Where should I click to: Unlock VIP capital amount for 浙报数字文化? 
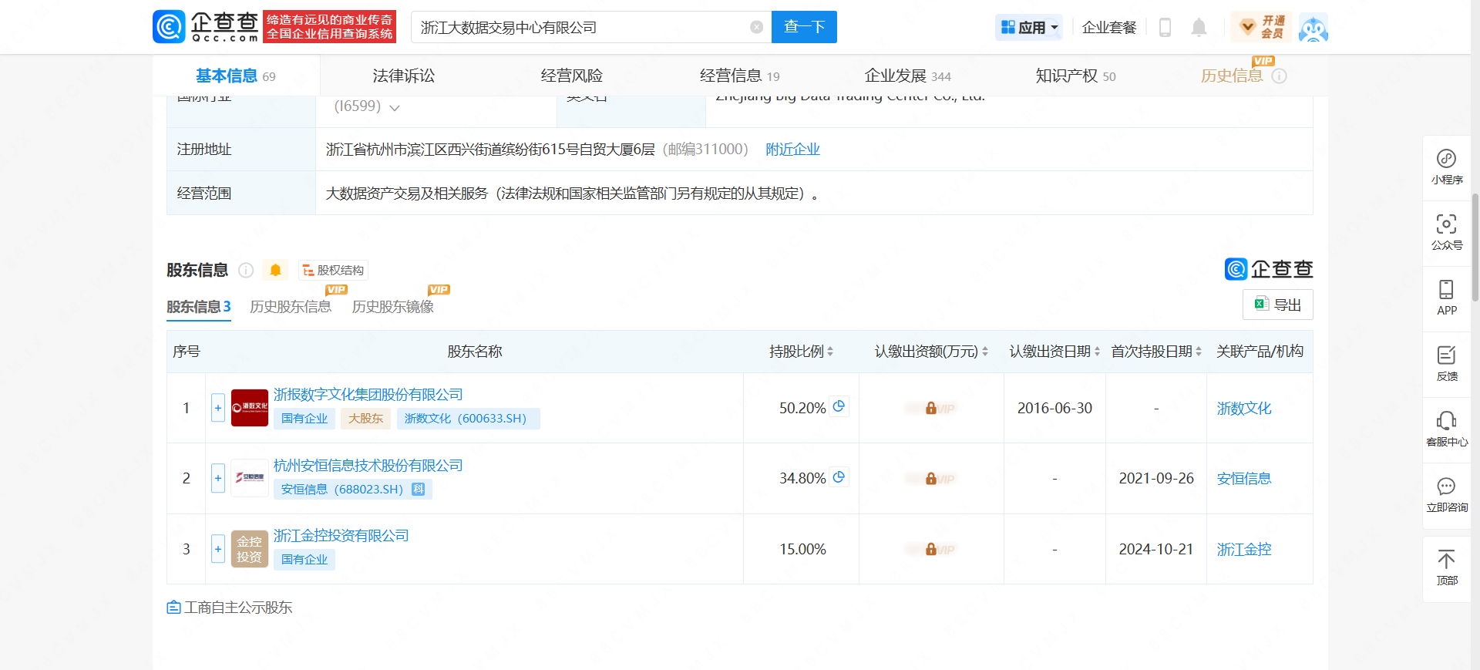(931, 409)
